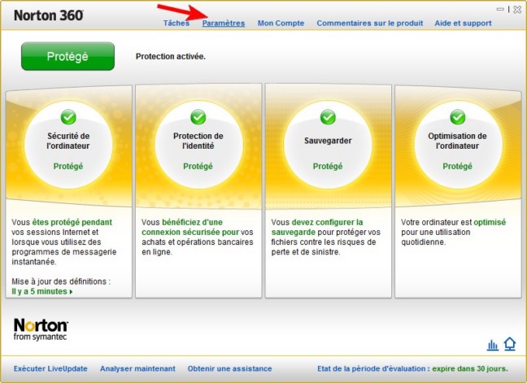Open the Paramètres menu
This screenshot has height=383, width=527.
pyautogui.click(x=224, y=24)
